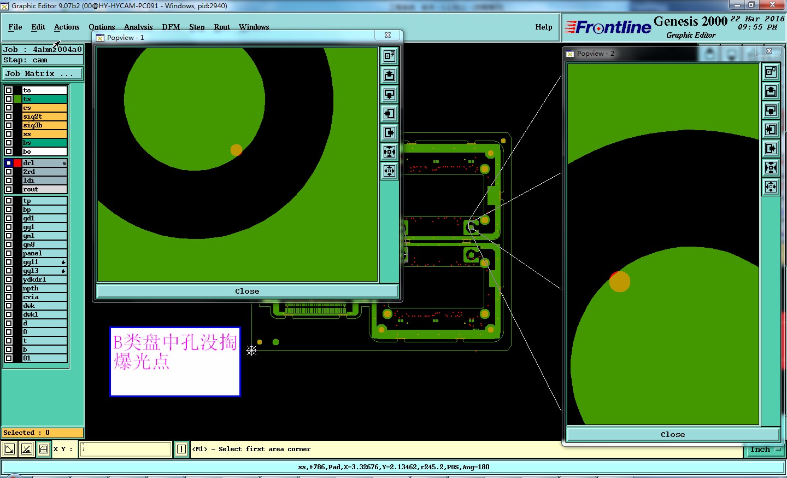Toggle display checkbox for layer to

(9, 90)
